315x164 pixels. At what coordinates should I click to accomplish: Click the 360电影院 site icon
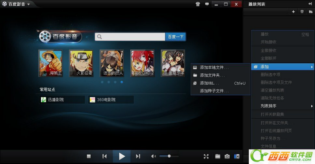pos(93,100)
